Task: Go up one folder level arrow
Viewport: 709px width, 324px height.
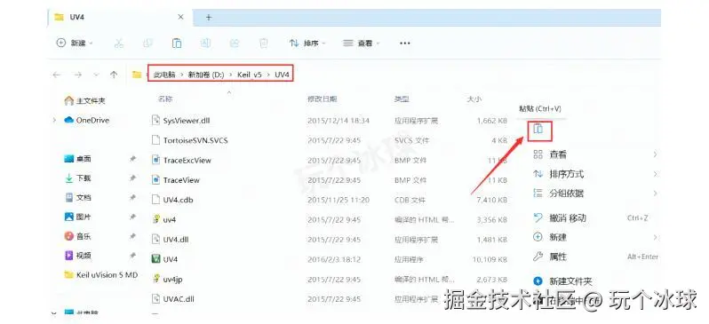Action: point(114,75)
